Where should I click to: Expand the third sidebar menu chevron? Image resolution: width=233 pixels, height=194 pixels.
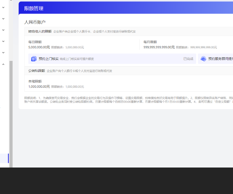coord(3,30)
